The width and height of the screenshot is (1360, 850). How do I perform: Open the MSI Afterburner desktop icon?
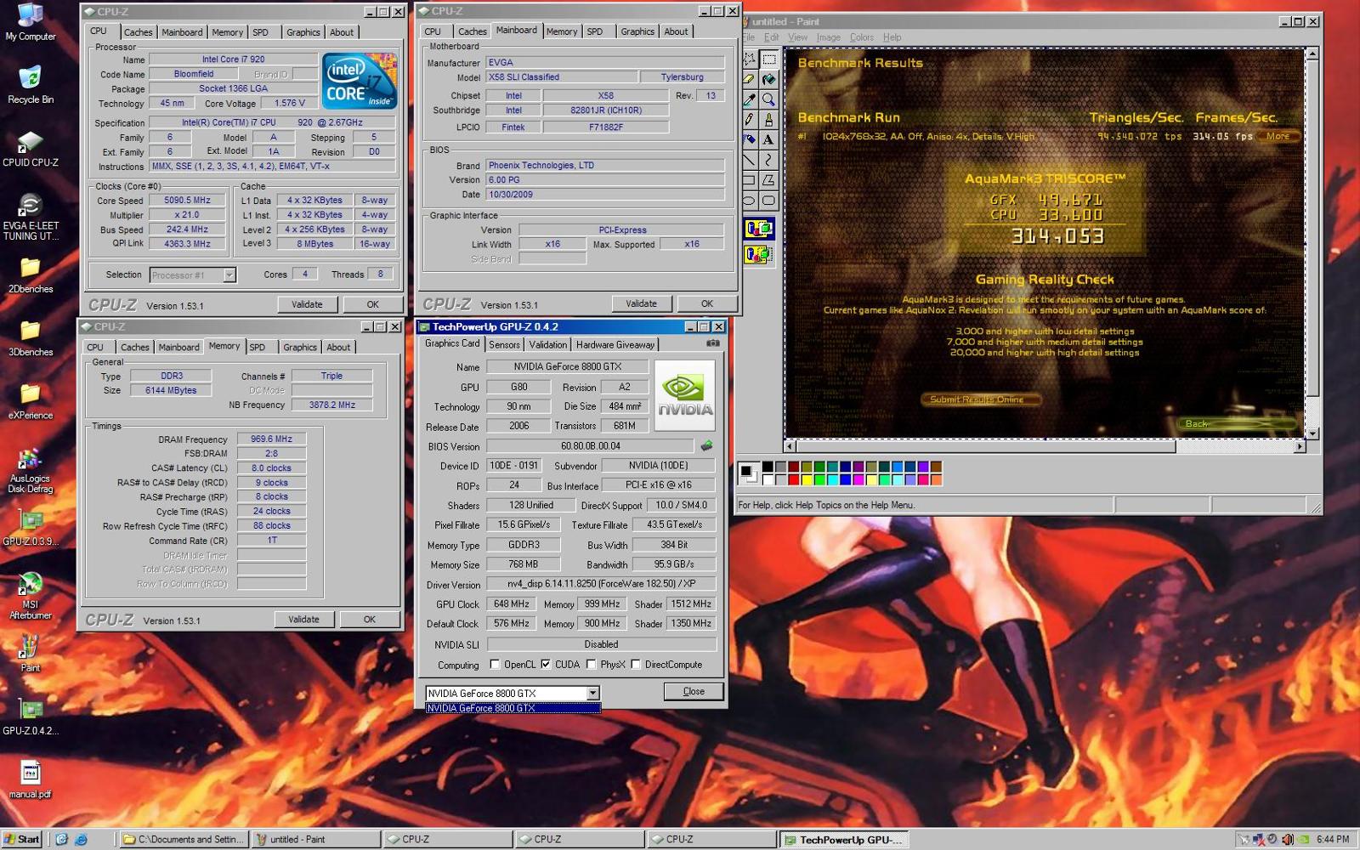pos(31,596)
